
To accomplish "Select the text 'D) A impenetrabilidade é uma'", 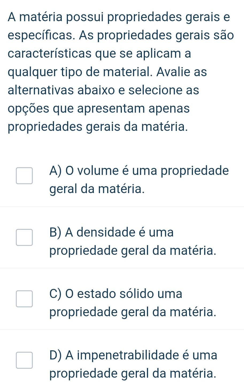I will point(133,355).
